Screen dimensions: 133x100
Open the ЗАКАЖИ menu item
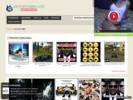pos(26,18)
